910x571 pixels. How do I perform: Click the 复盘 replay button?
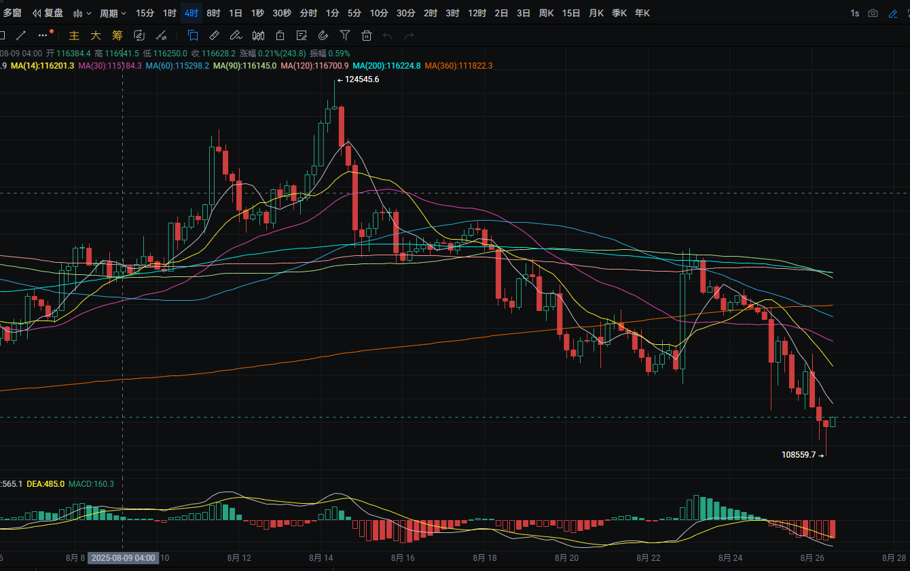click(x=48, y=13)
